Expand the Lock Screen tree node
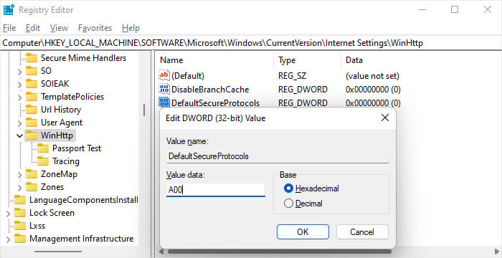This screenshot has width=502, height=258. pyautogui.click(x=8, y=213)
